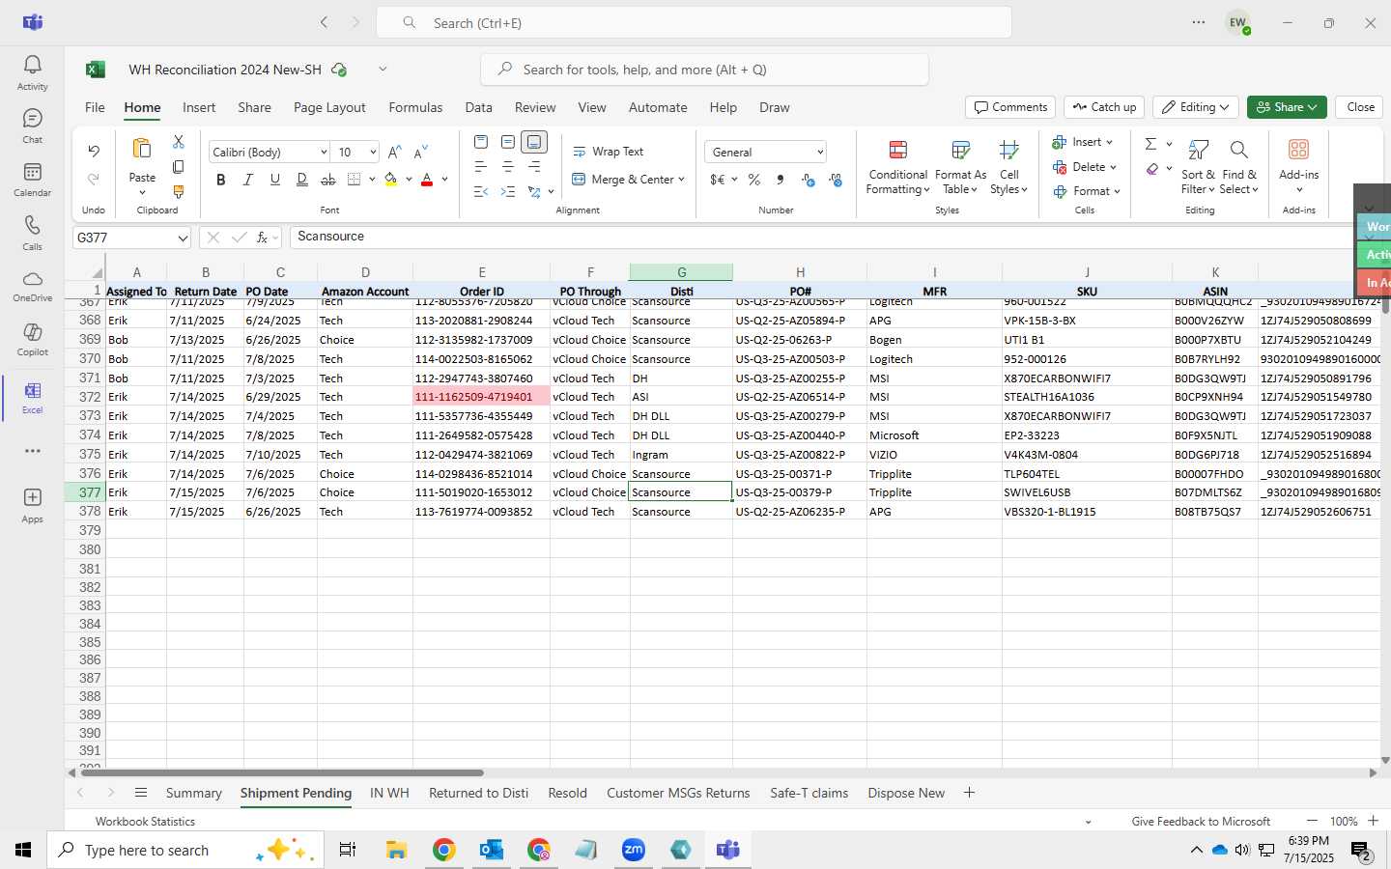Open Conditional Formatting
The image size is (1391, 869).
point(897,167)
